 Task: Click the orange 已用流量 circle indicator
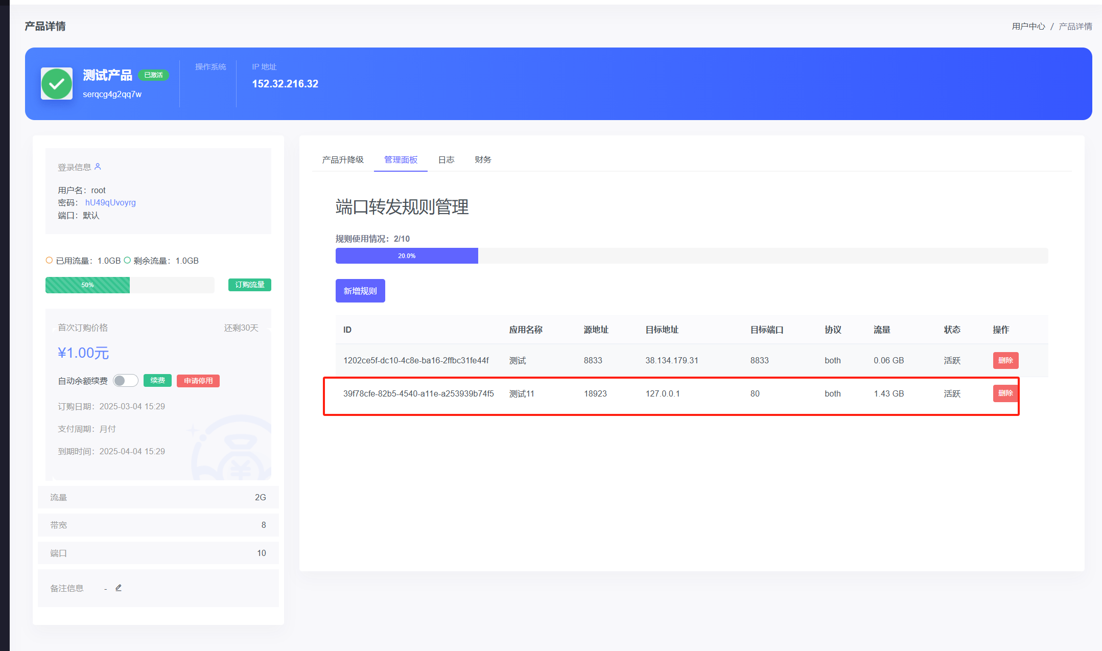[x=50, y=260]
